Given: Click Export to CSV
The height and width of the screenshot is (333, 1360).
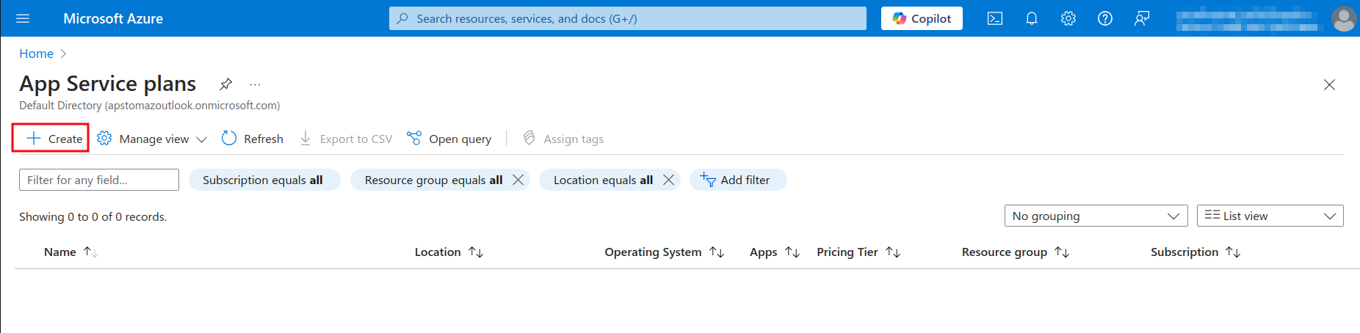Looking at the screenshot, I should pyautogui.click(x=346, y=139).
